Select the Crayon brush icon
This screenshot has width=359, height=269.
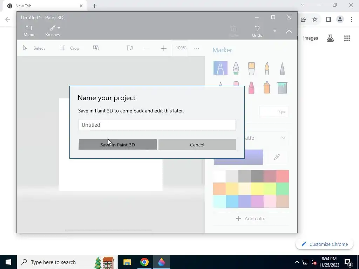251,88
